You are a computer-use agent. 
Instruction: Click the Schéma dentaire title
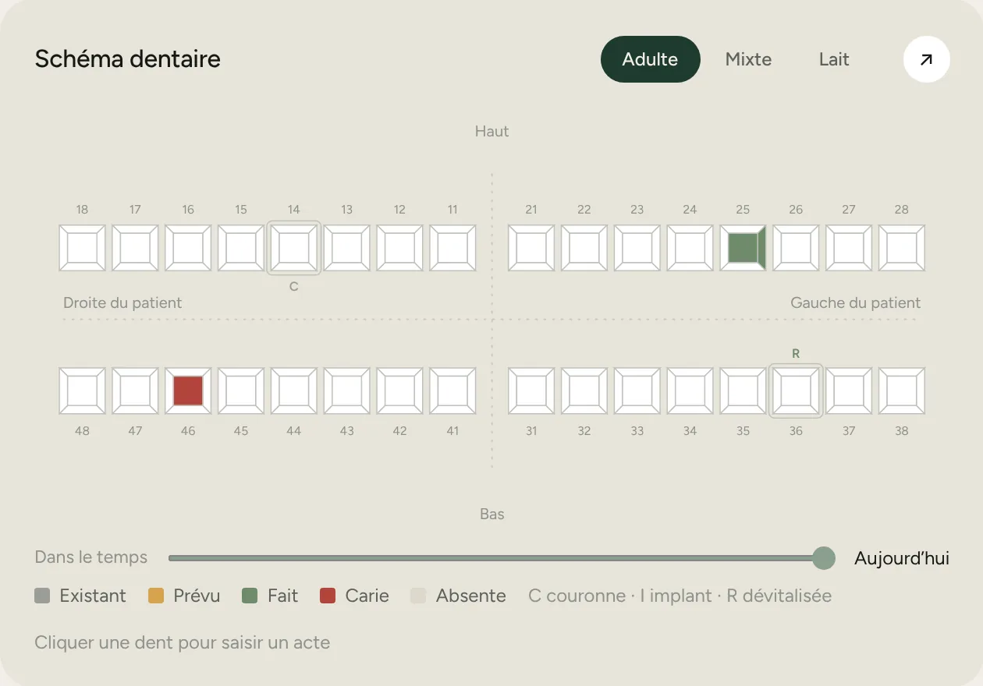pos(128,59)
